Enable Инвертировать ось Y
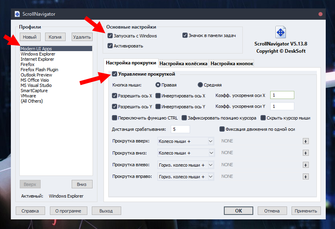This screenshot has width=335, height=229. [158, 107]
